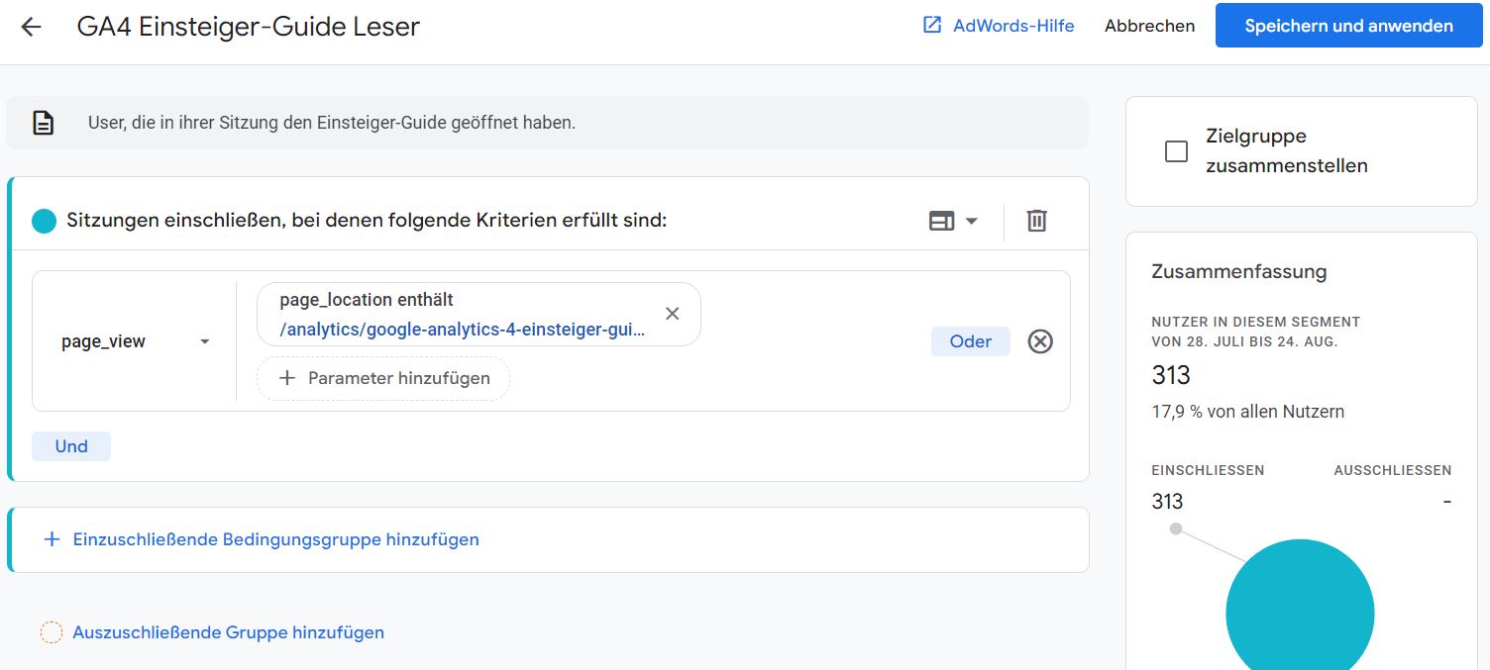Click the document icon next to audience description
Viewport: 1490px width, 670px height.
42,122
